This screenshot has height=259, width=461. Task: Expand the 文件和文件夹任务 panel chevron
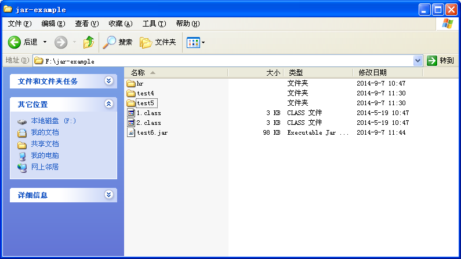pyautogui.click(x=109, y=80)
